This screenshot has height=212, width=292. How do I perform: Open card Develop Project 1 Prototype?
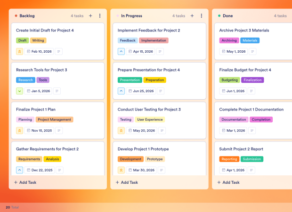click(159, 158)
